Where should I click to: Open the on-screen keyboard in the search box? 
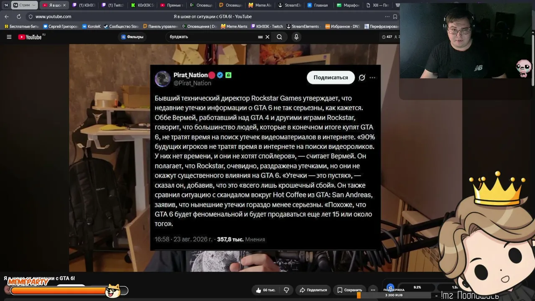click(x=260, y=37)
